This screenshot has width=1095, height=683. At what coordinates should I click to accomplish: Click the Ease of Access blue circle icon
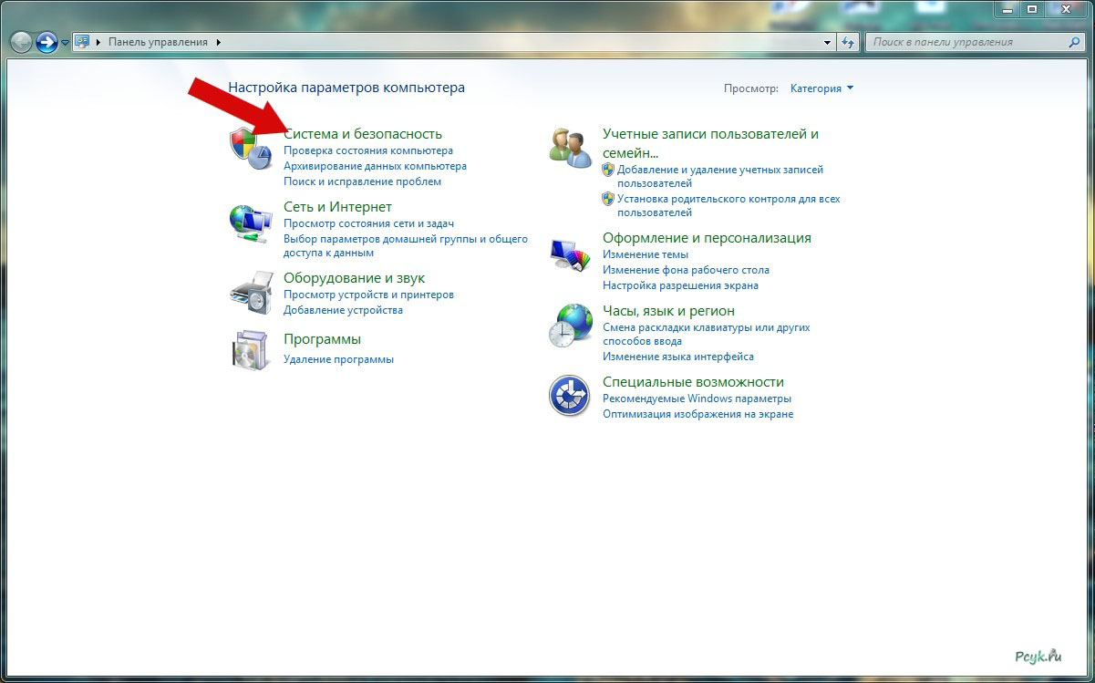(570, 395)
